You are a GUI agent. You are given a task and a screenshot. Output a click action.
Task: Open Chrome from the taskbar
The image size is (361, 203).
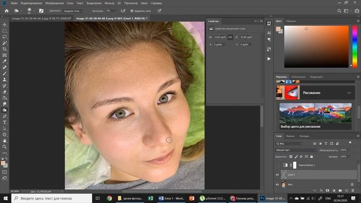[x=109, y=198]
